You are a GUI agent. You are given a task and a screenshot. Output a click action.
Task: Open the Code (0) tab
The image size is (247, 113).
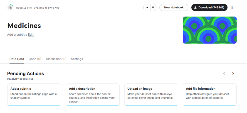35,59
